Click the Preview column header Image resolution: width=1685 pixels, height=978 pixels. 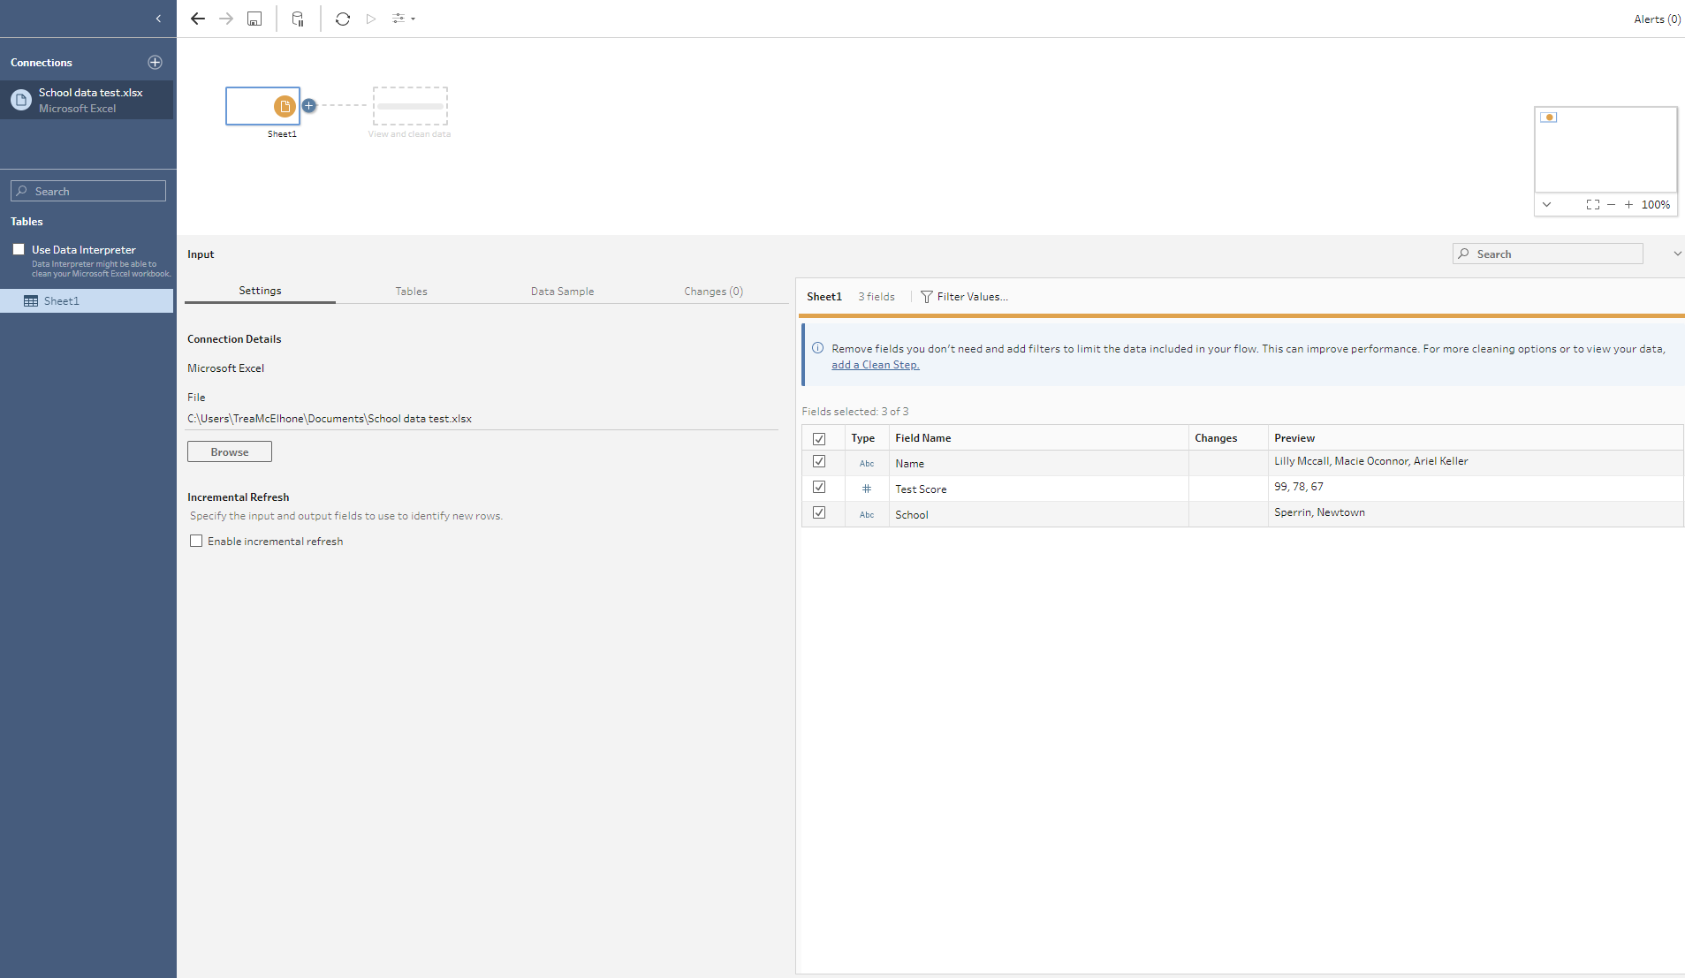[x=1294, y=437]
